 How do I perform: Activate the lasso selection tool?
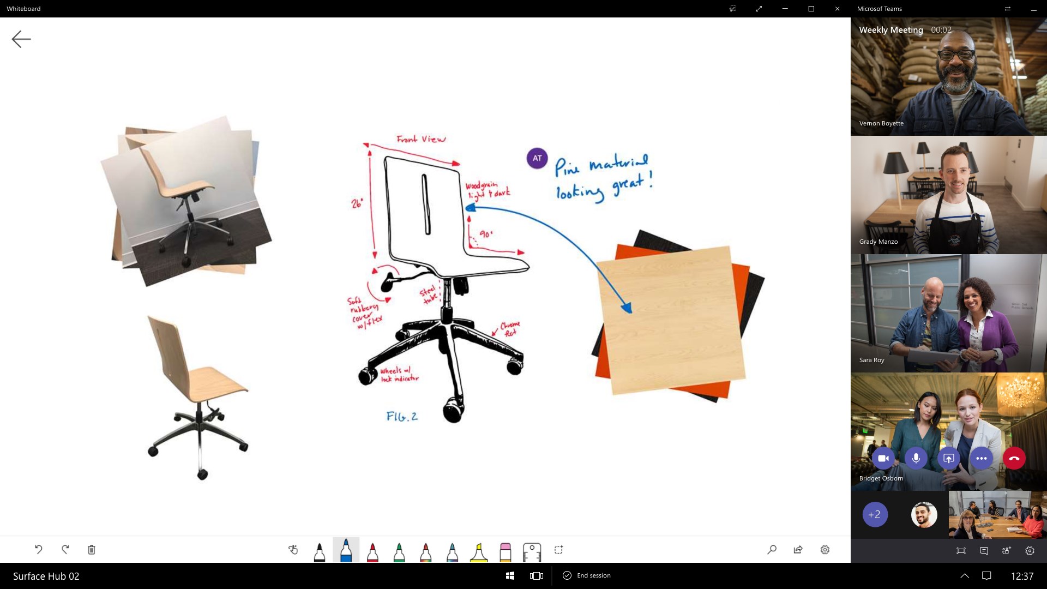[x=558, y=550]
